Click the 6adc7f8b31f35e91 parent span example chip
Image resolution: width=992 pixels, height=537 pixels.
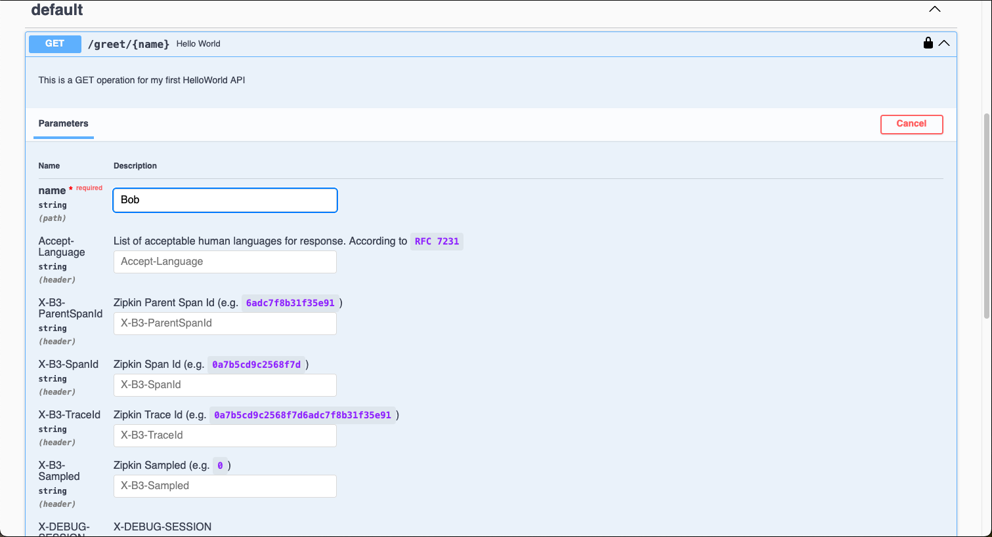(x=290, y=303)
